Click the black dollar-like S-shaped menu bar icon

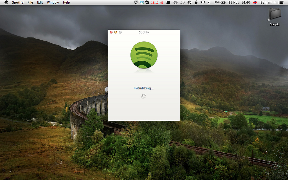tap(196, 2)
